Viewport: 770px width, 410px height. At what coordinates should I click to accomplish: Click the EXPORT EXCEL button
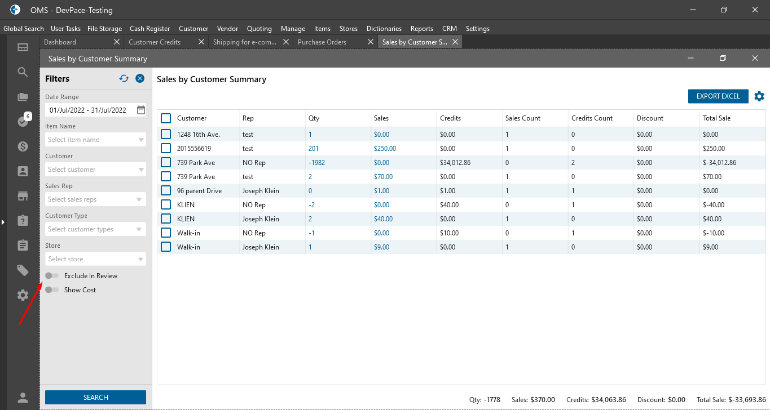click(718, 96)
